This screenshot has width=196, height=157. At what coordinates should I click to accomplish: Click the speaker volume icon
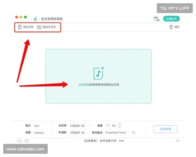click(107, 125)
